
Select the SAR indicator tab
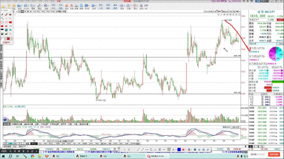(x=127, y=144)
